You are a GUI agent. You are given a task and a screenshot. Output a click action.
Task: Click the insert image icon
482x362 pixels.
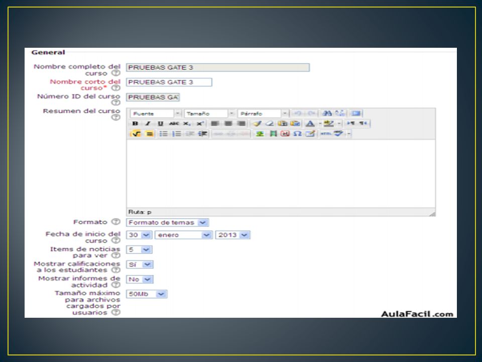(260, 134)
